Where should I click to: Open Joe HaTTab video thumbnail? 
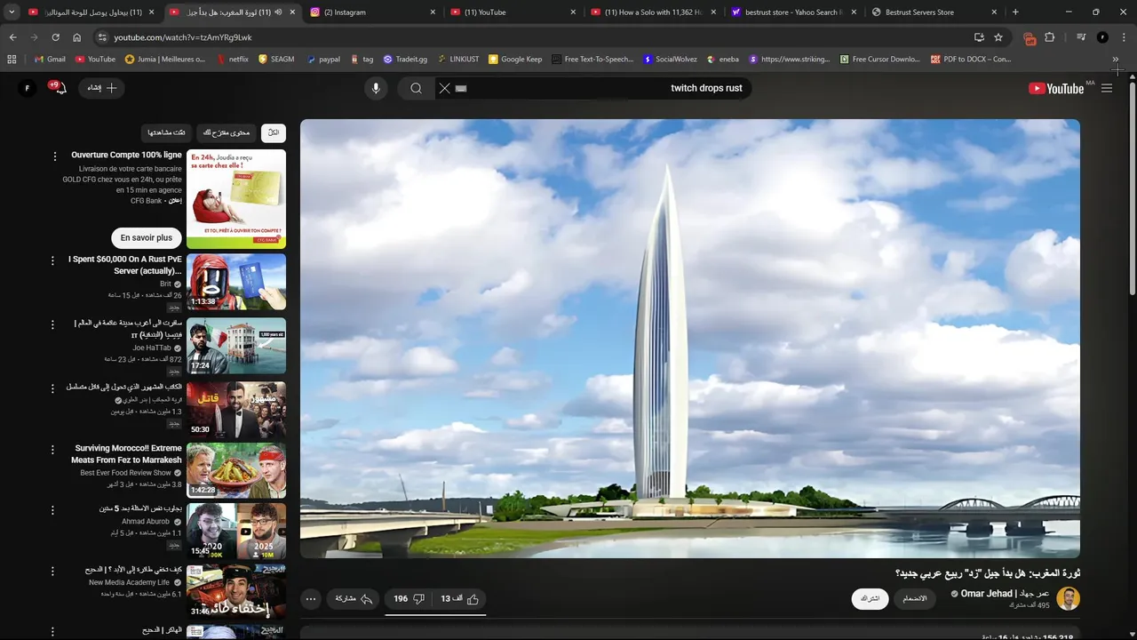[236, 346]
